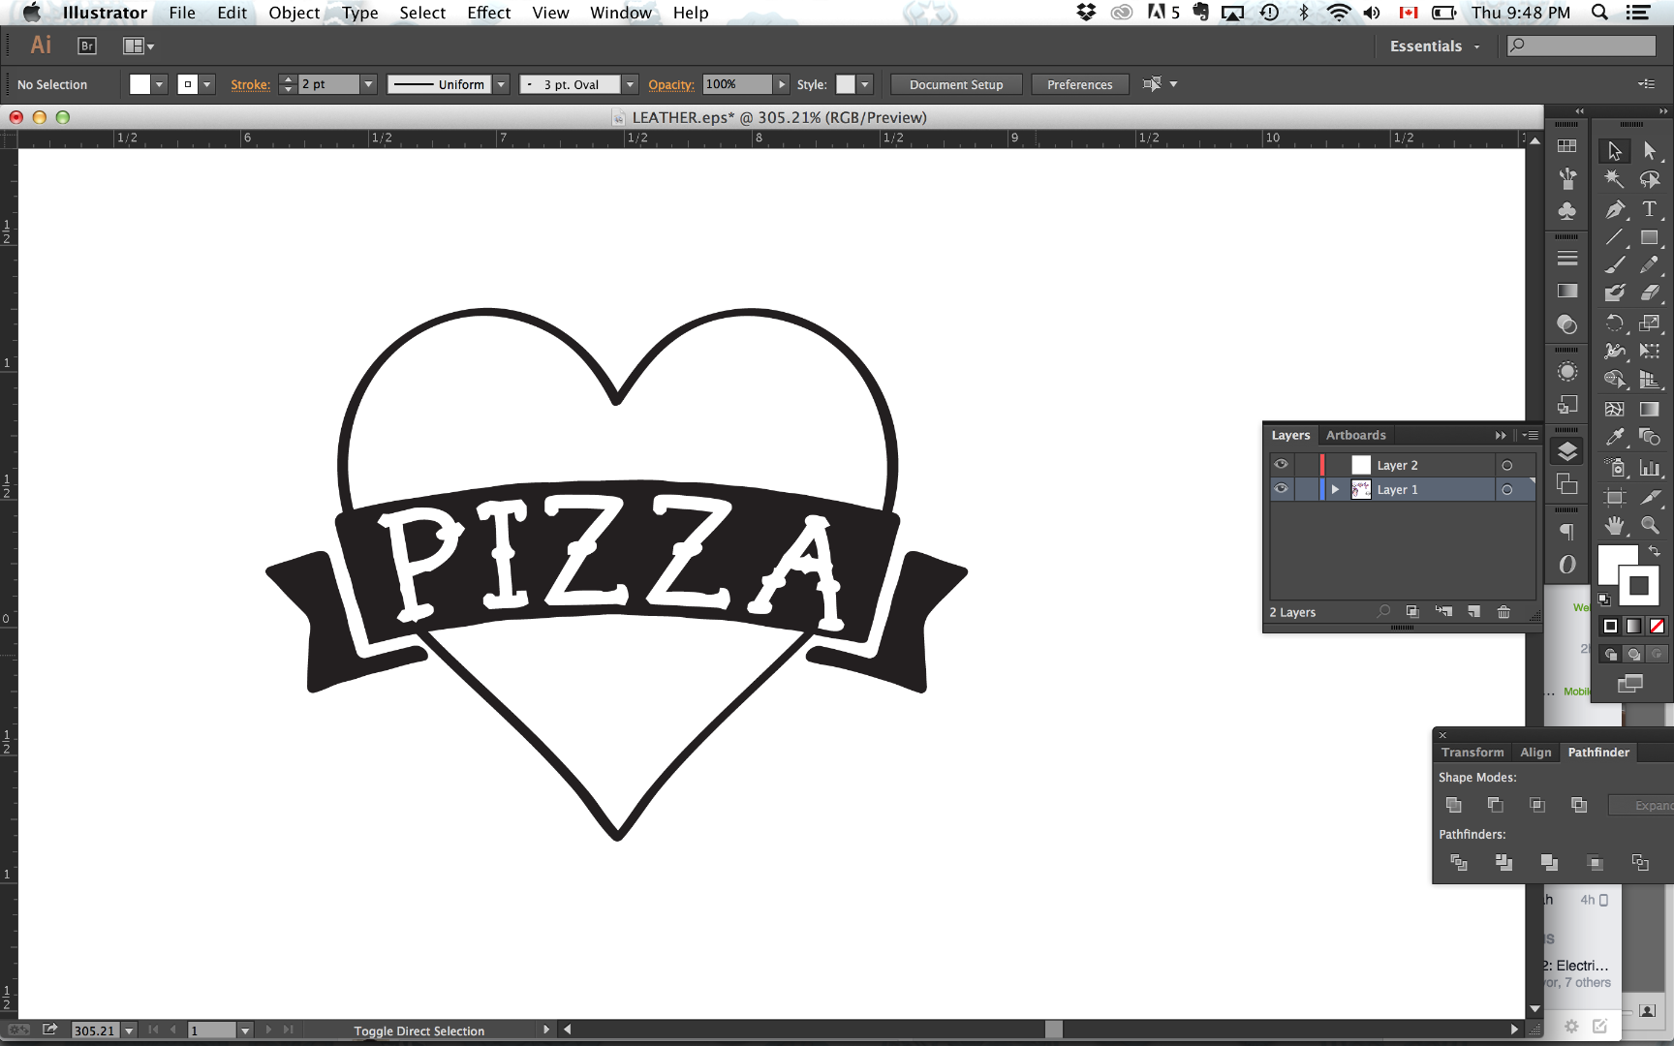1674x1046 pixels.
Task: Select the Pencil tool
Action: [1650, 264]
